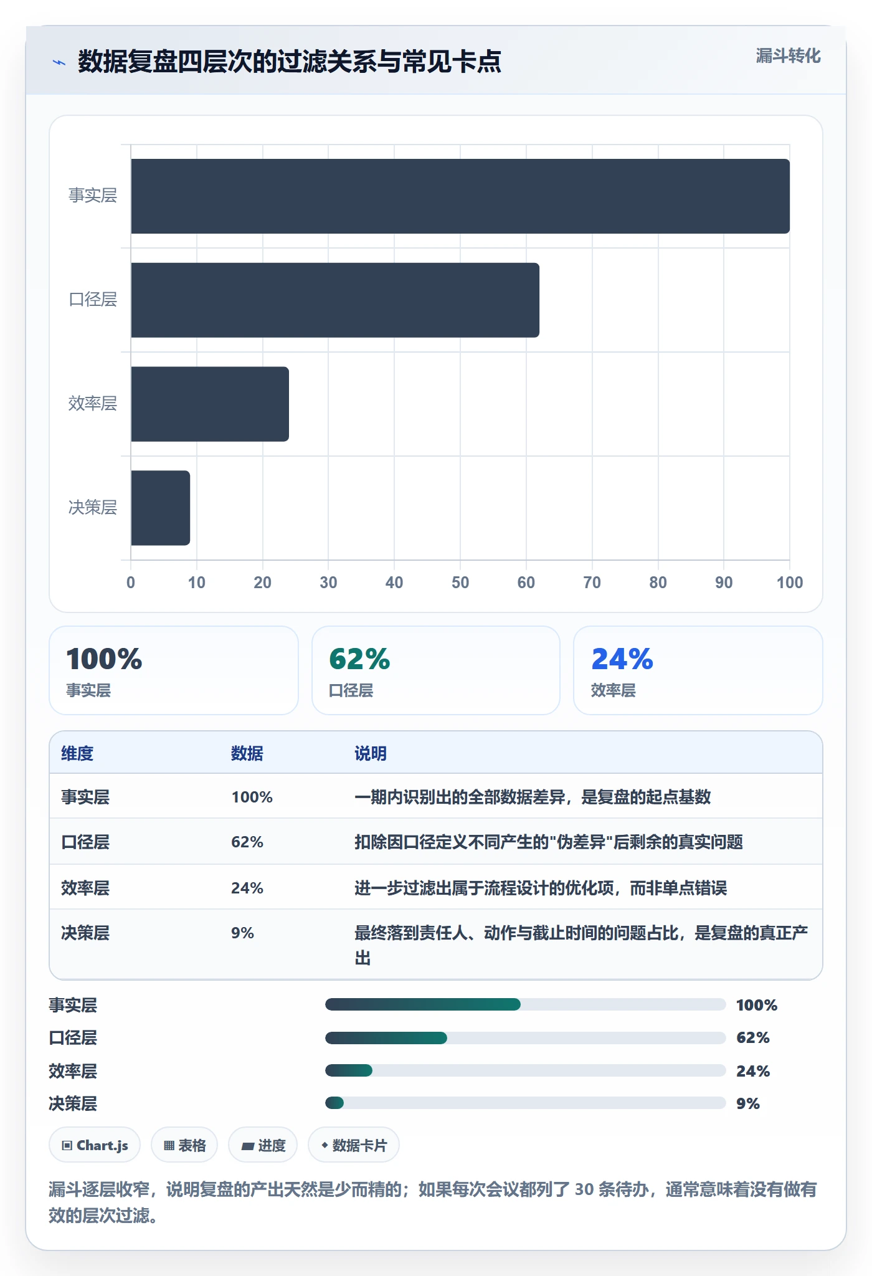Open the 62% 口径层 stat card

[x=436, y=670]
